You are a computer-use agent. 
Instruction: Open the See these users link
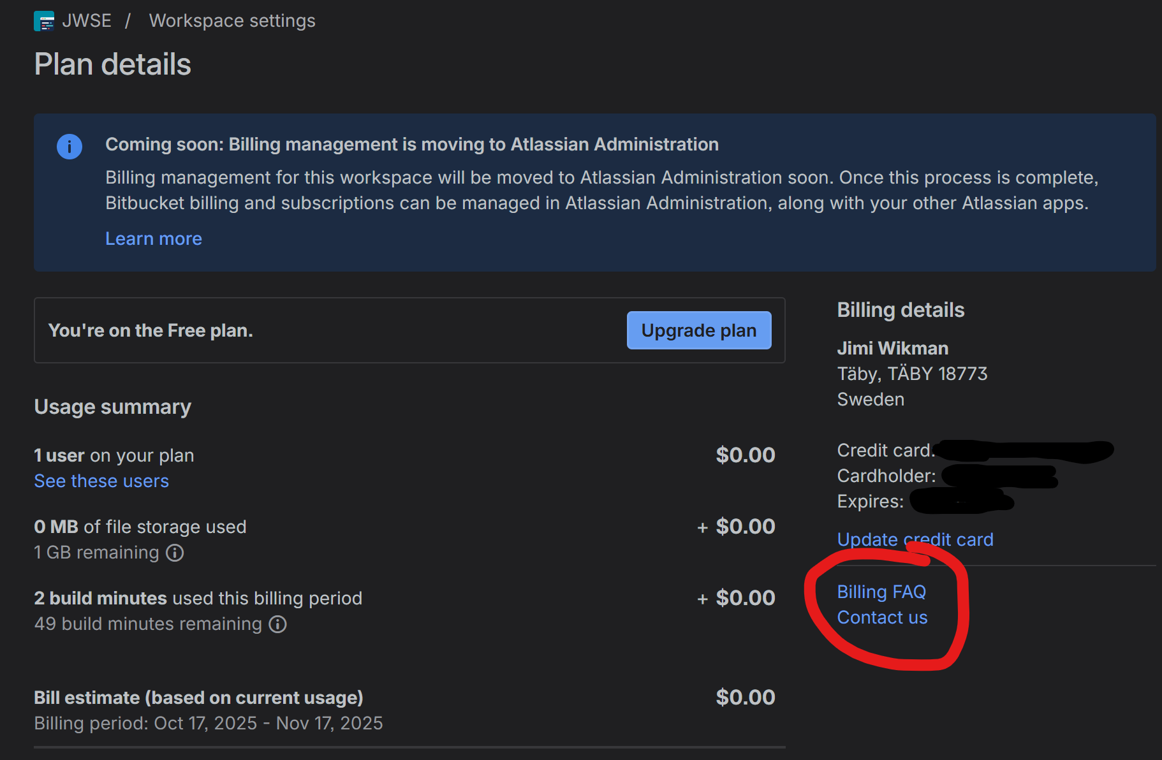(x=101, y=481)
